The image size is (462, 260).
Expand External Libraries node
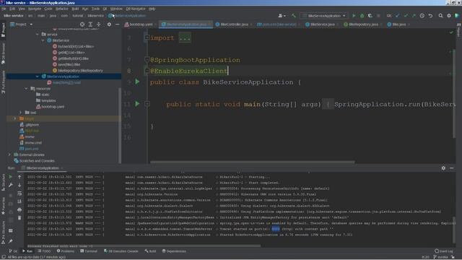[9, 155]
